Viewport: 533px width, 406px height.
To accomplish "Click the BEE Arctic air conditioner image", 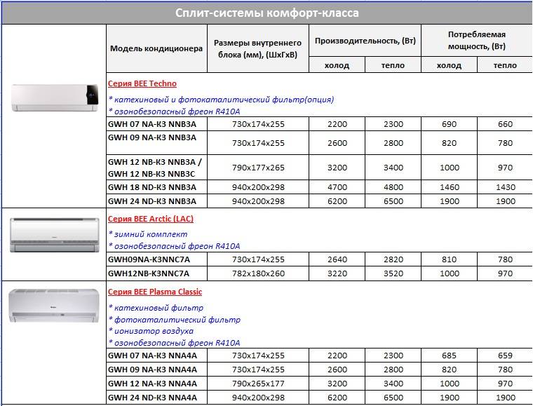I will point(55,235).
